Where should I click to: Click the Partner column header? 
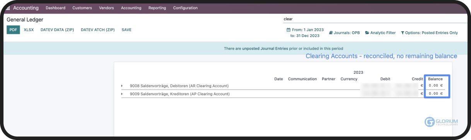[x=328, y=79]
